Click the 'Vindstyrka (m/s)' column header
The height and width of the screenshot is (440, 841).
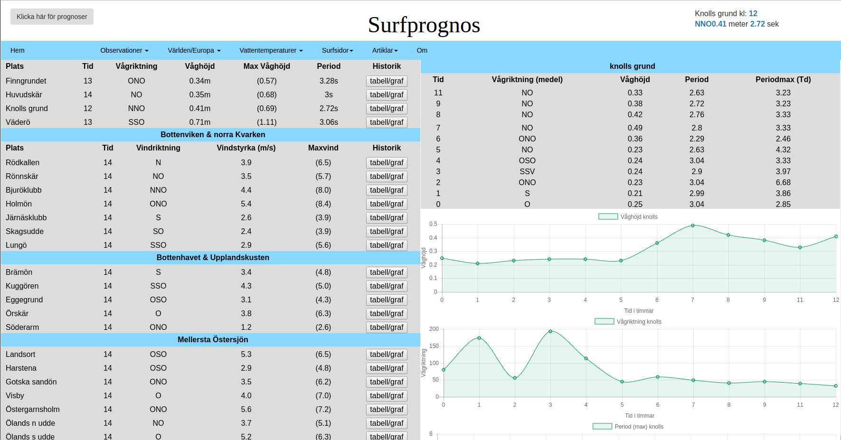[x=246, y=148]
